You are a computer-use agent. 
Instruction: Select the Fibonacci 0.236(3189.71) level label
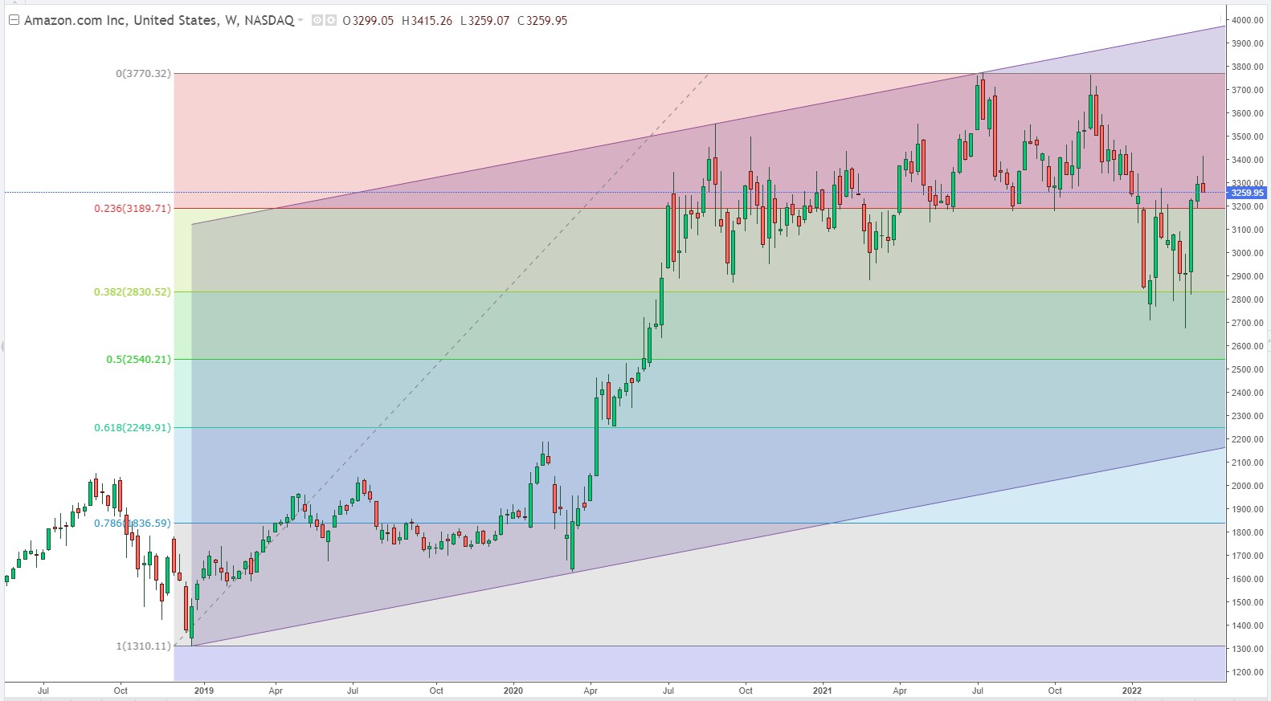(133, 208)
